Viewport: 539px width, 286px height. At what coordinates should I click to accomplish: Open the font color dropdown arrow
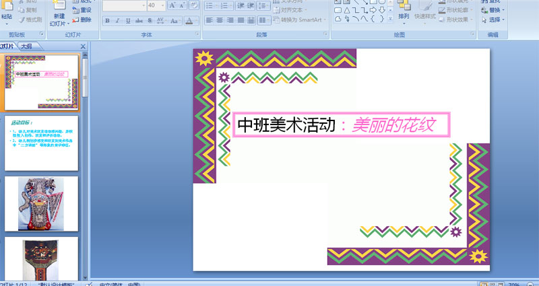(196, 21)
